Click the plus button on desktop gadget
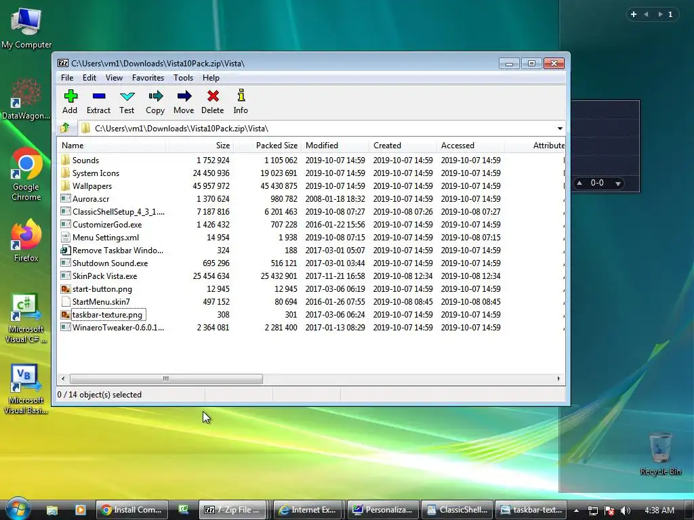694x520 pixels. tap(634, 14)
